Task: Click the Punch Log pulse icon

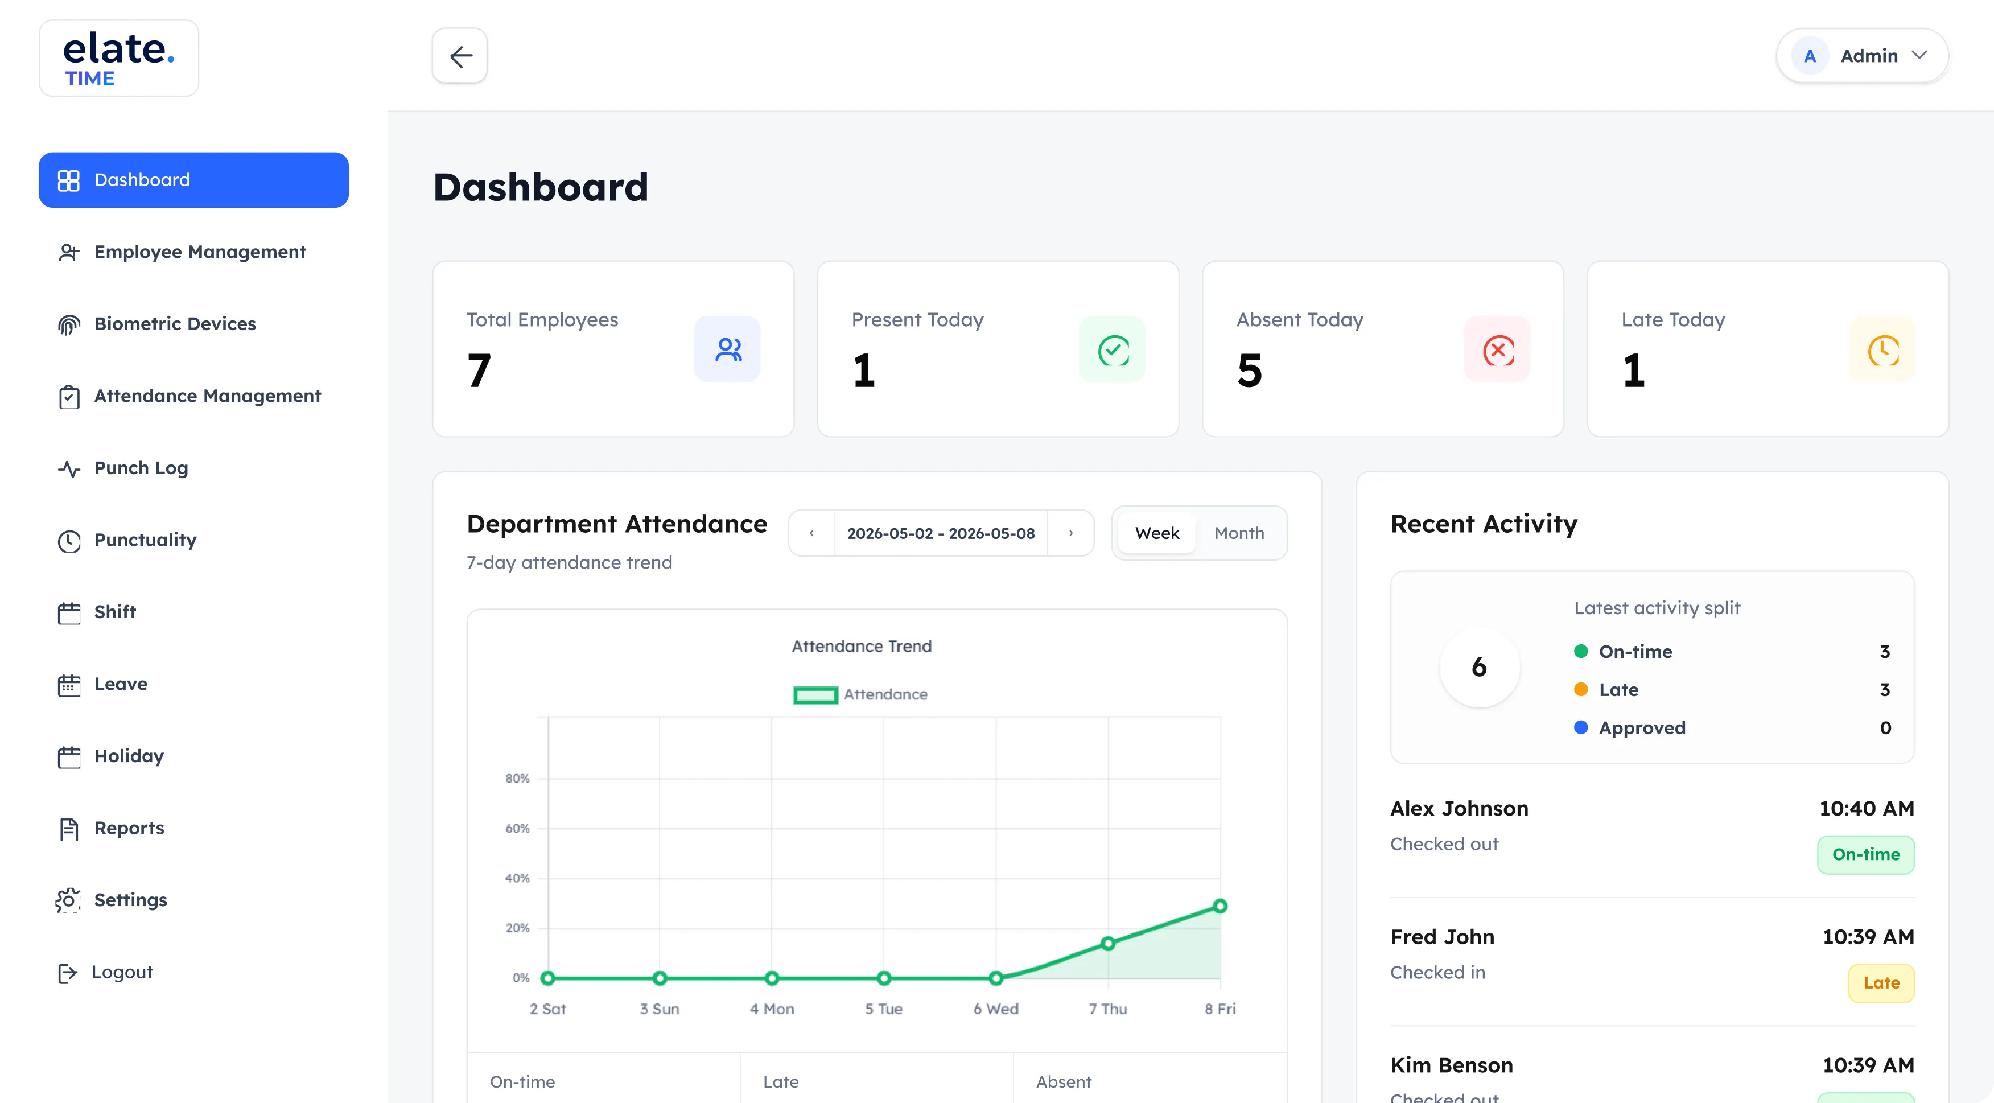Action: 69,468
